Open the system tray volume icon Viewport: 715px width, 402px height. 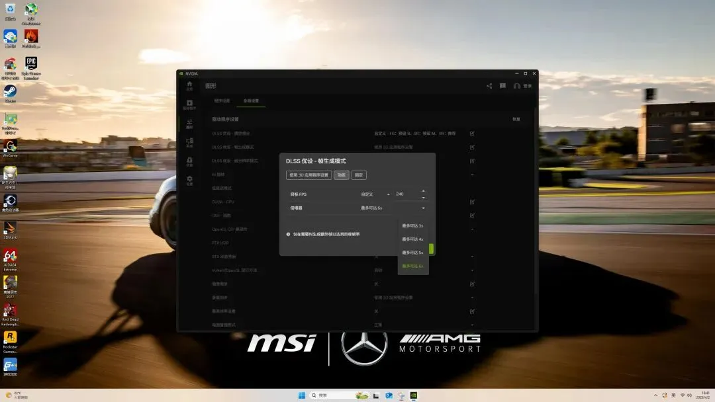[689, 395]
